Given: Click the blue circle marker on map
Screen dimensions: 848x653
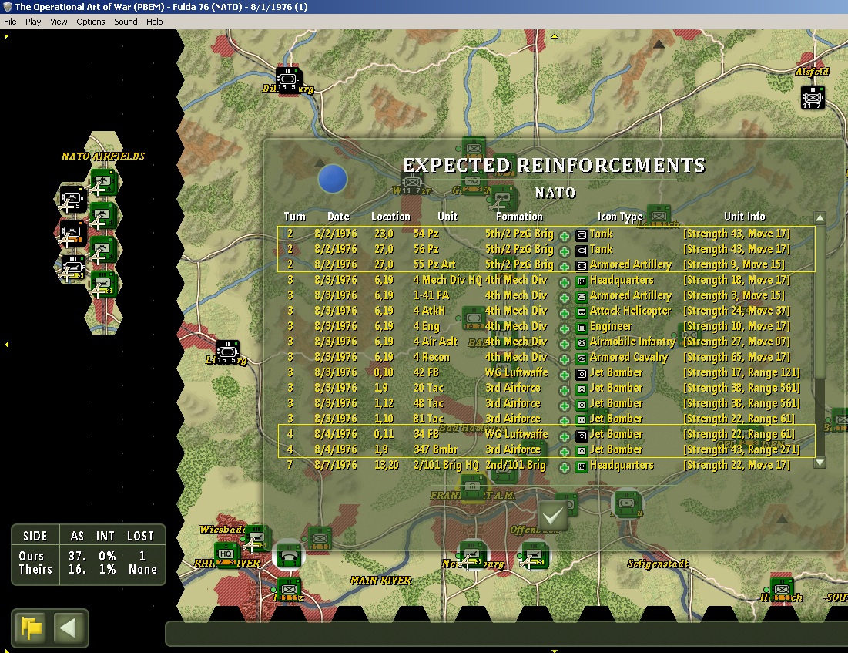Looking at the screenshot, I should [333, 179].
